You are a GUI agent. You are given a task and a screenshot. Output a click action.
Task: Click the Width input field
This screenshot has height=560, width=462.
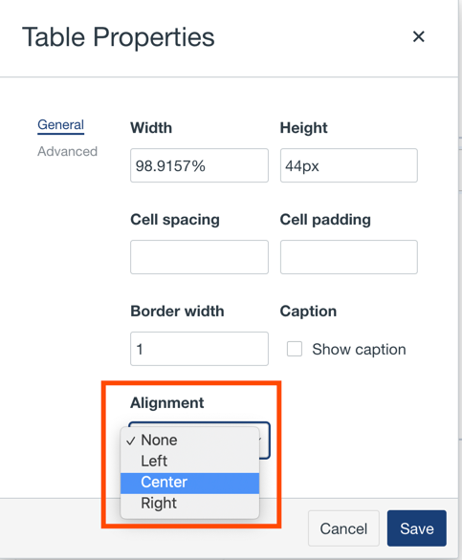[199, 165]
